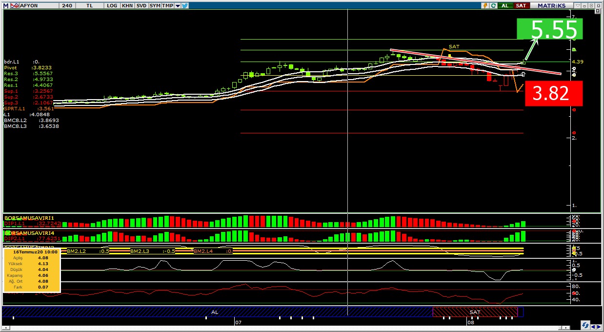Click the Matriks M logo icon
The image size is (604, 332).
tap(5, 5)
